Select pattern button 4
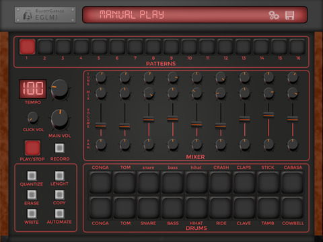 [x=81, y=46]
